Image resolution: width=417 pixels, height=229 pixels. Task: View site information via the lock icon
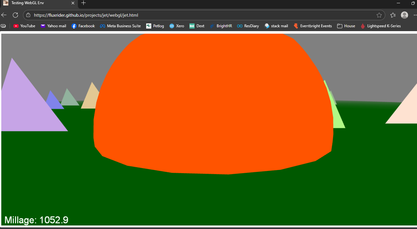[x=28, y=15]
